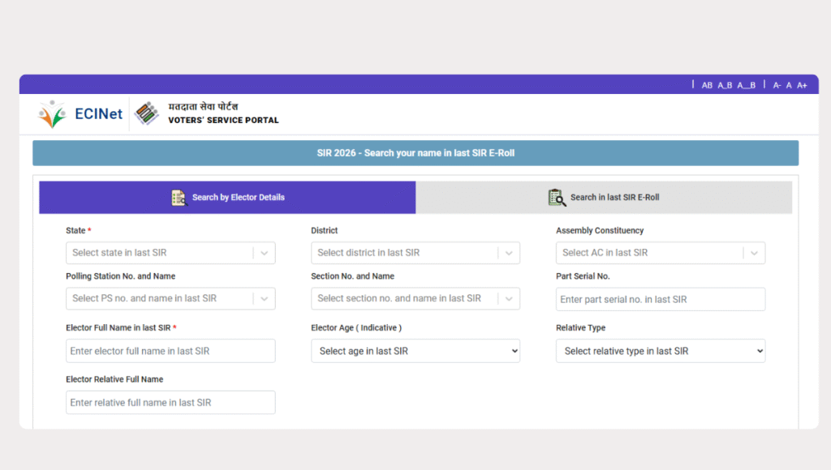Apply widest letter spacing A__B option
Screen dimensions: 831x470
pos(747,85)
